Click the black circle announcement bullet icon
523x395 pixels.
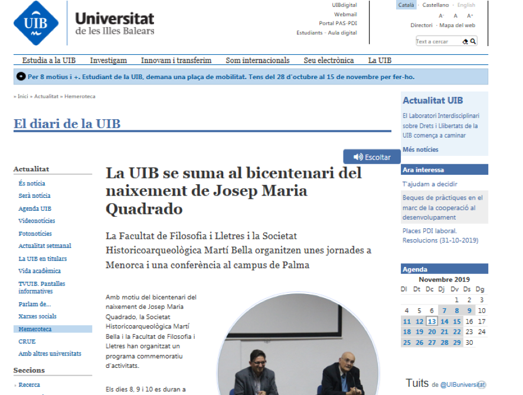tap(21, 77)
